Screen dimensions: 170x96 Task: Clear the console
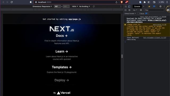129,10
